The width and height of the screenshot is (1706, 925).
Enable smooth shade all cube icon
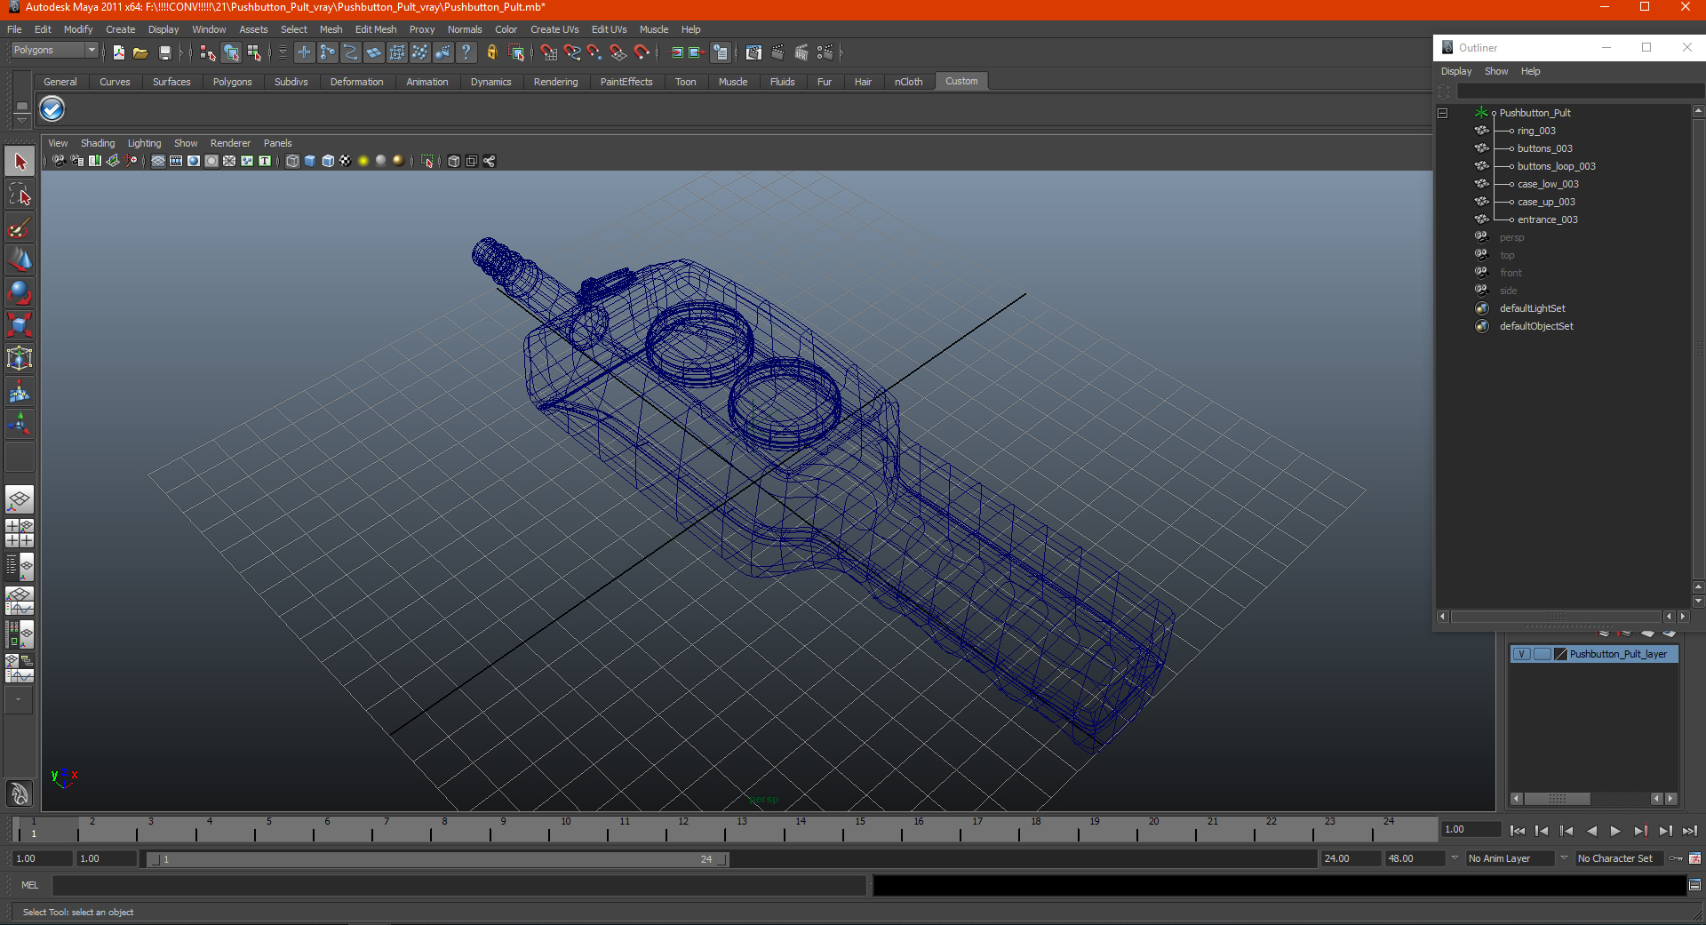(310, 161)
